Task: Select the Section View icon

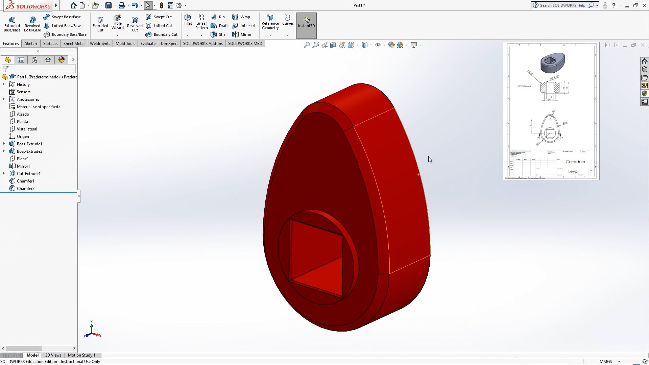Action: point(333,45)
